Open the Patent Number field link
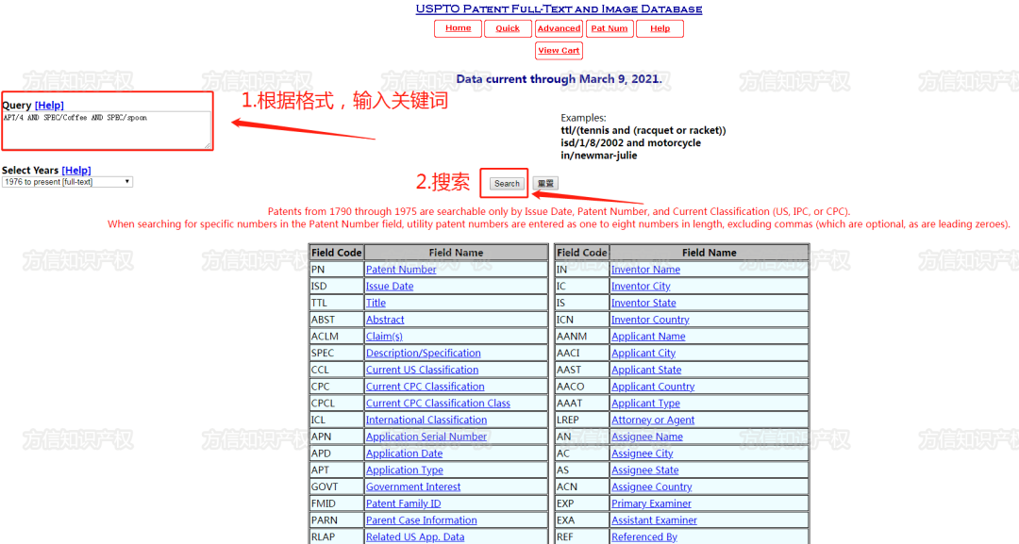Viewport: 1019px width, 544px height. point(401,270)
